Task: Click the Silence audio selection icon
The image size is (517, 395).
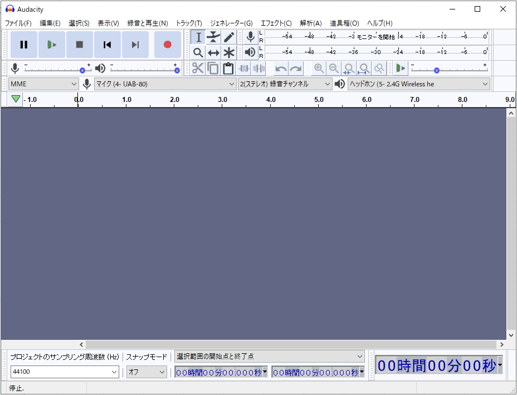Action: (x=259, y=69)
